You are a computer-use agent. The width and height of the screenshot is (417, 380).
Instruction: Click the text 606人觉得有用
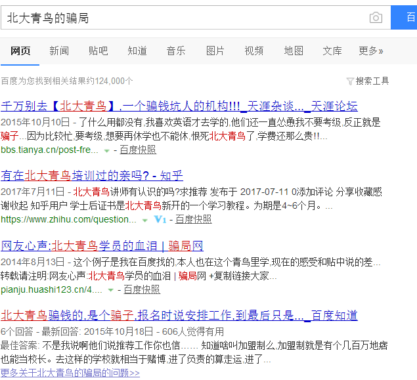coord(193,331)
